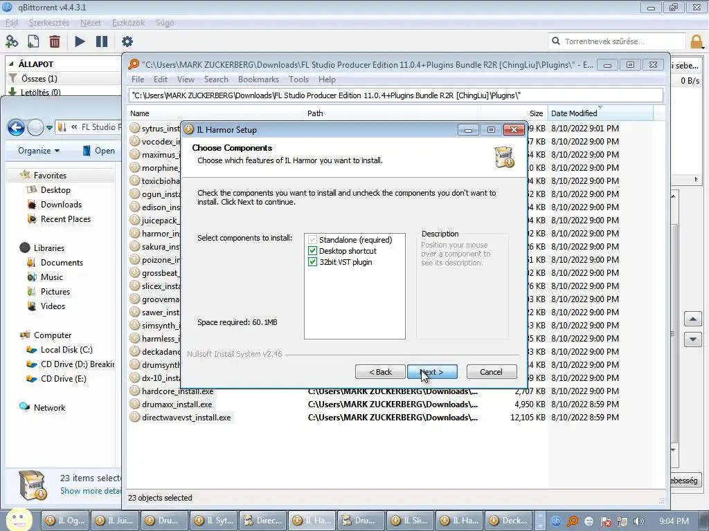Click the NSIS installer thumbnail in details pane
The height and width of the screenshot is (531, 709).
point(33,485)
